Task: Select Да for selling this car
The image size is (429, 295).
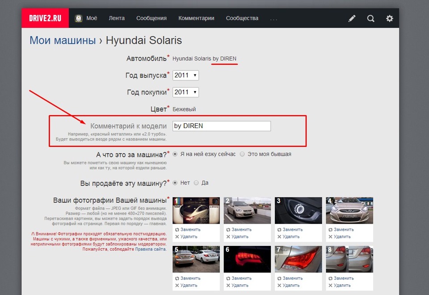Action: pyautogui.click(x=196, y=183)
